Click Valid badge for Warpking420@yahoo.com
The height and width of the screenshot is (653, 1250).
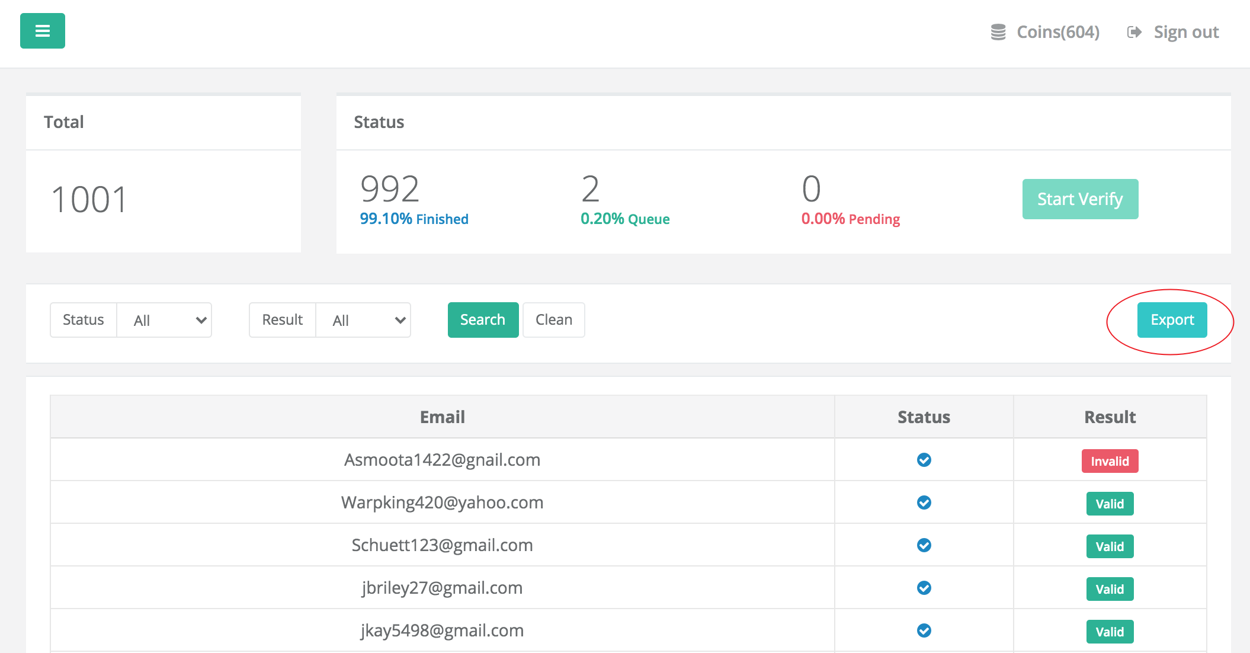pos(1110,504)
